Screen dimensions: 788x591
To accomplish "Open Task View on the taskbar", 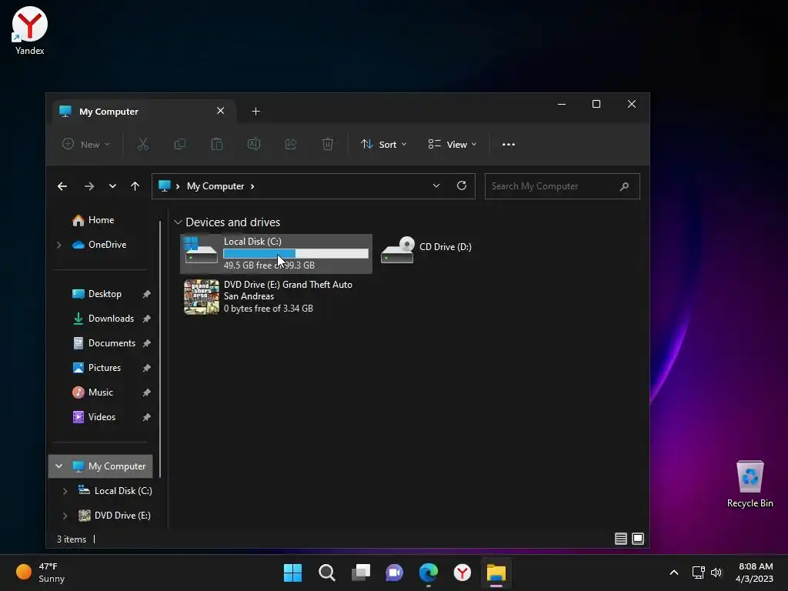I will point(360,573).
